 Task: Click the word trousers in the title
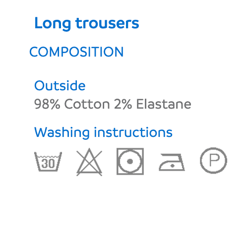coord(107,23)
